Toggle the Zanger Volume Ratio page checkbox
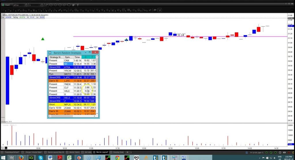This screenshot has width=295, height=160. (x=22, y=152)
